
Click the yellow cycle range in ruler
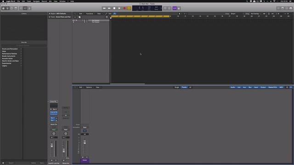140,16
